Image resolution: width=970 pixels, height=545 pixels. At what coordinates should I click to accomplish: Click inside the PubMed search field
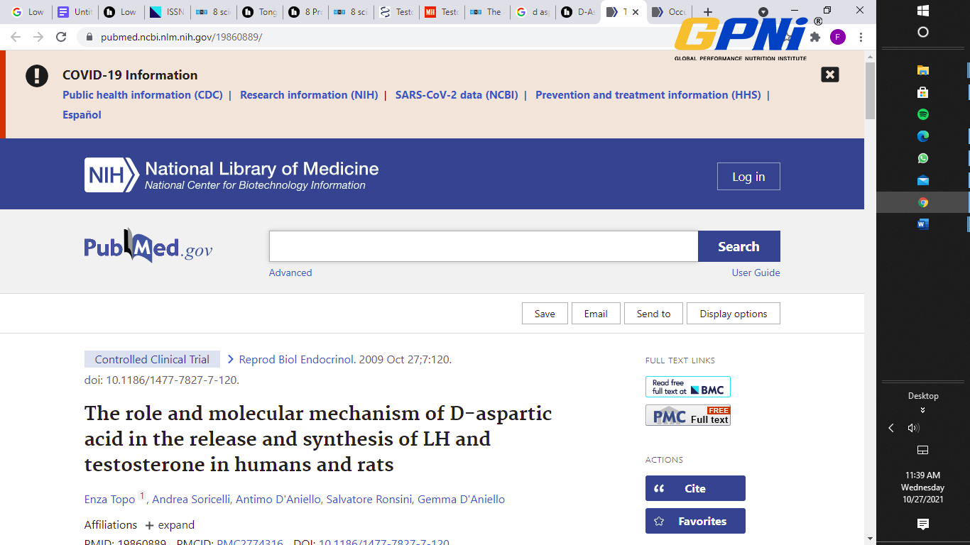tap(483, 246)
